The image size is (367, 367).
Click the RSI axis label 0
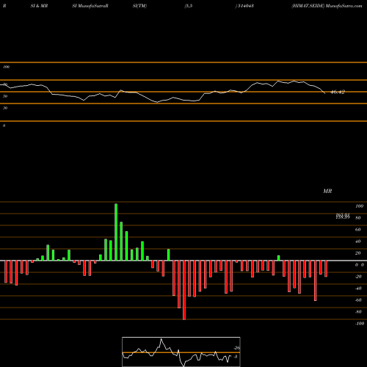click(4, 126)
